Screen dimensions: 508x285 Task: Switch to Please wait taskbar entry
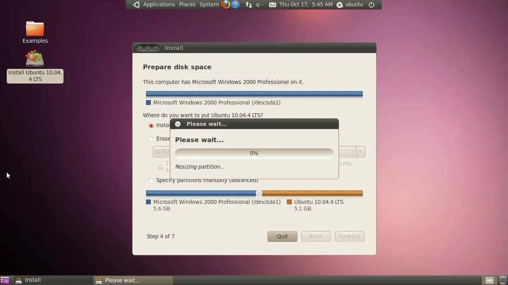[133, 280]
